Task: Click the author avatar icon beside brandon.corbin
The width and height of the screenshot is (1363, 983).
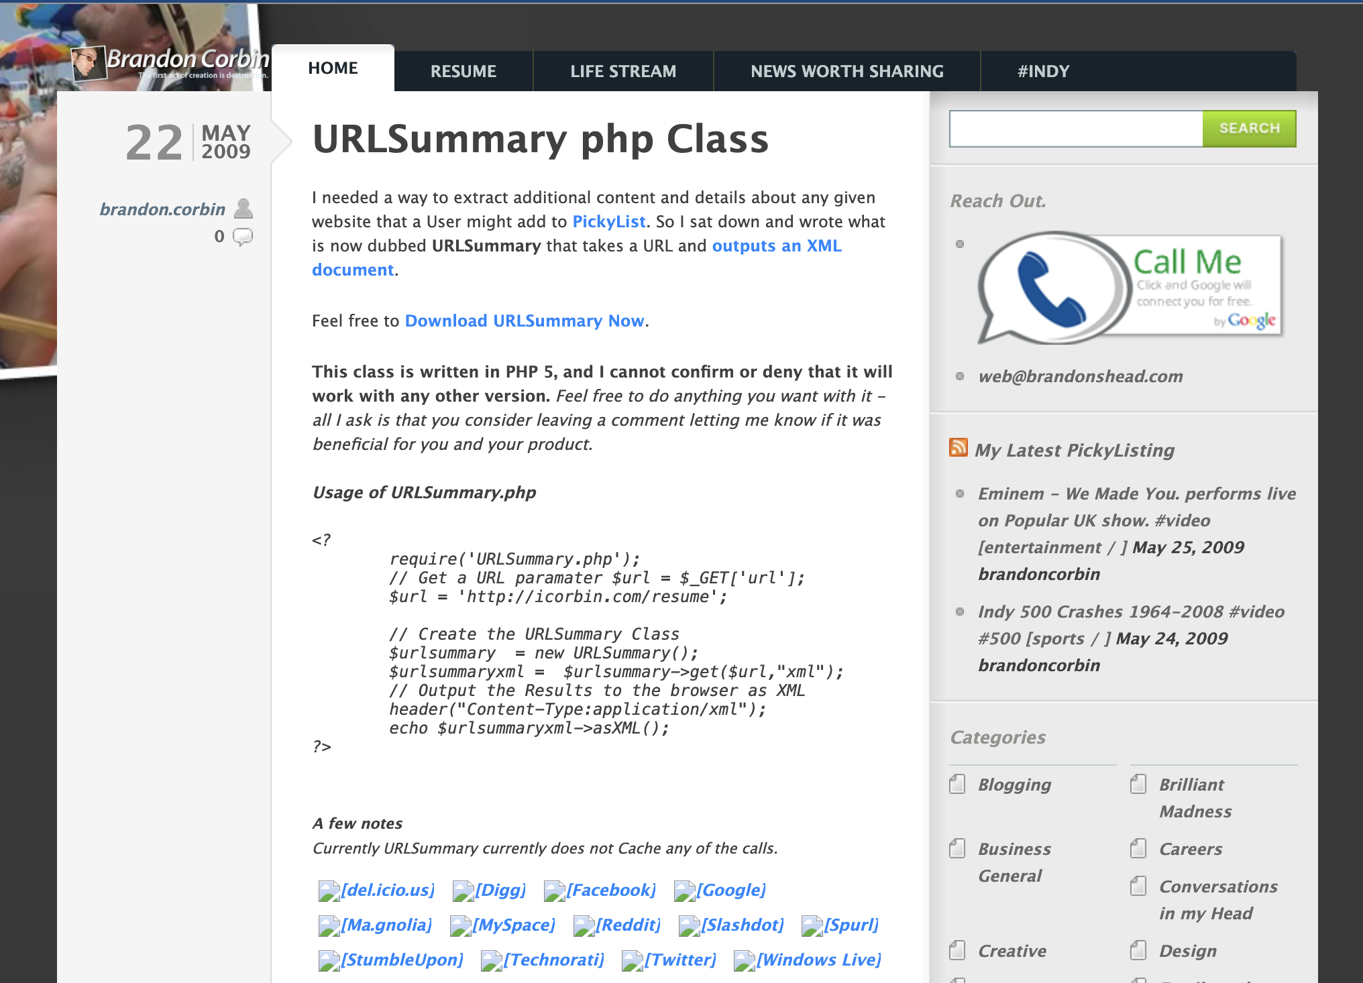Action: [x=243, y=209]
